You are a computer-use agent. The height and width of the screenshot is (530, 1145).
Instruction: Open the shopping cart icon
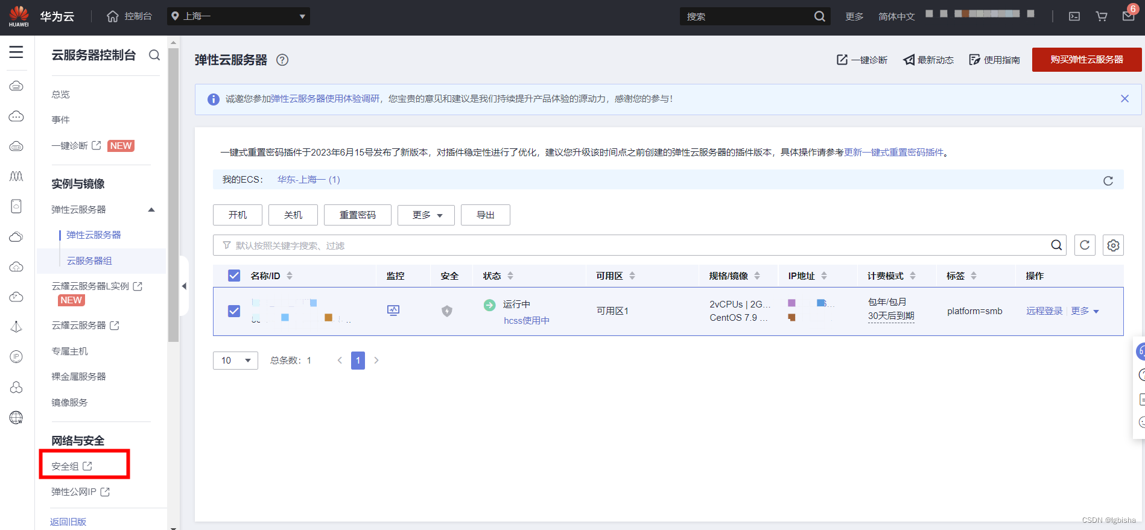[1102, 16]
